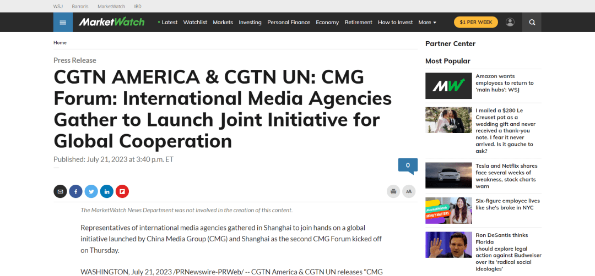This screenshot has height=276, width=595.
Task: Share article via email icon
Action: click(x=60, y=191)
